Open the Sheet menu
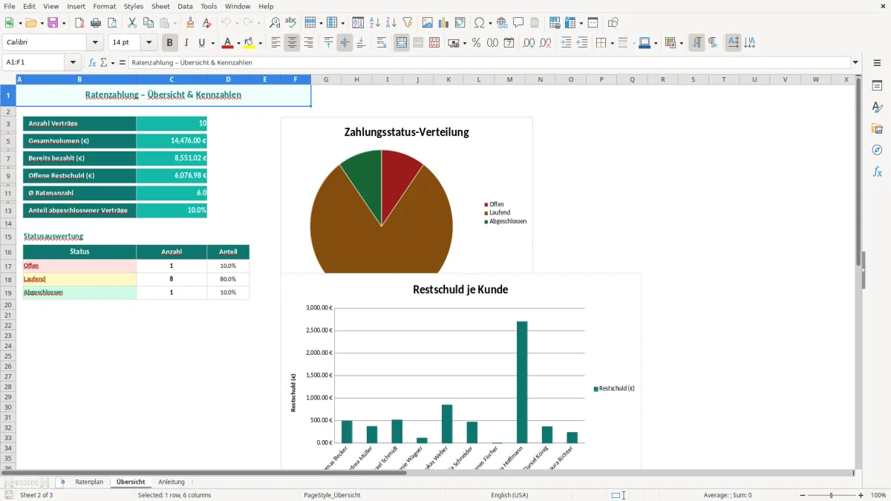The width and height of the screenshot is (891, 501). [160, 6]
